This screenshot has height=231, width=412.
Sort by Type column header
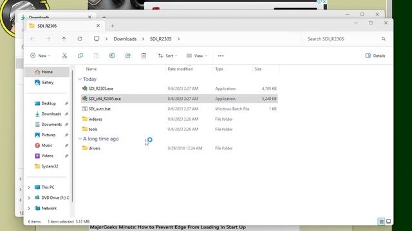[219, 69]
